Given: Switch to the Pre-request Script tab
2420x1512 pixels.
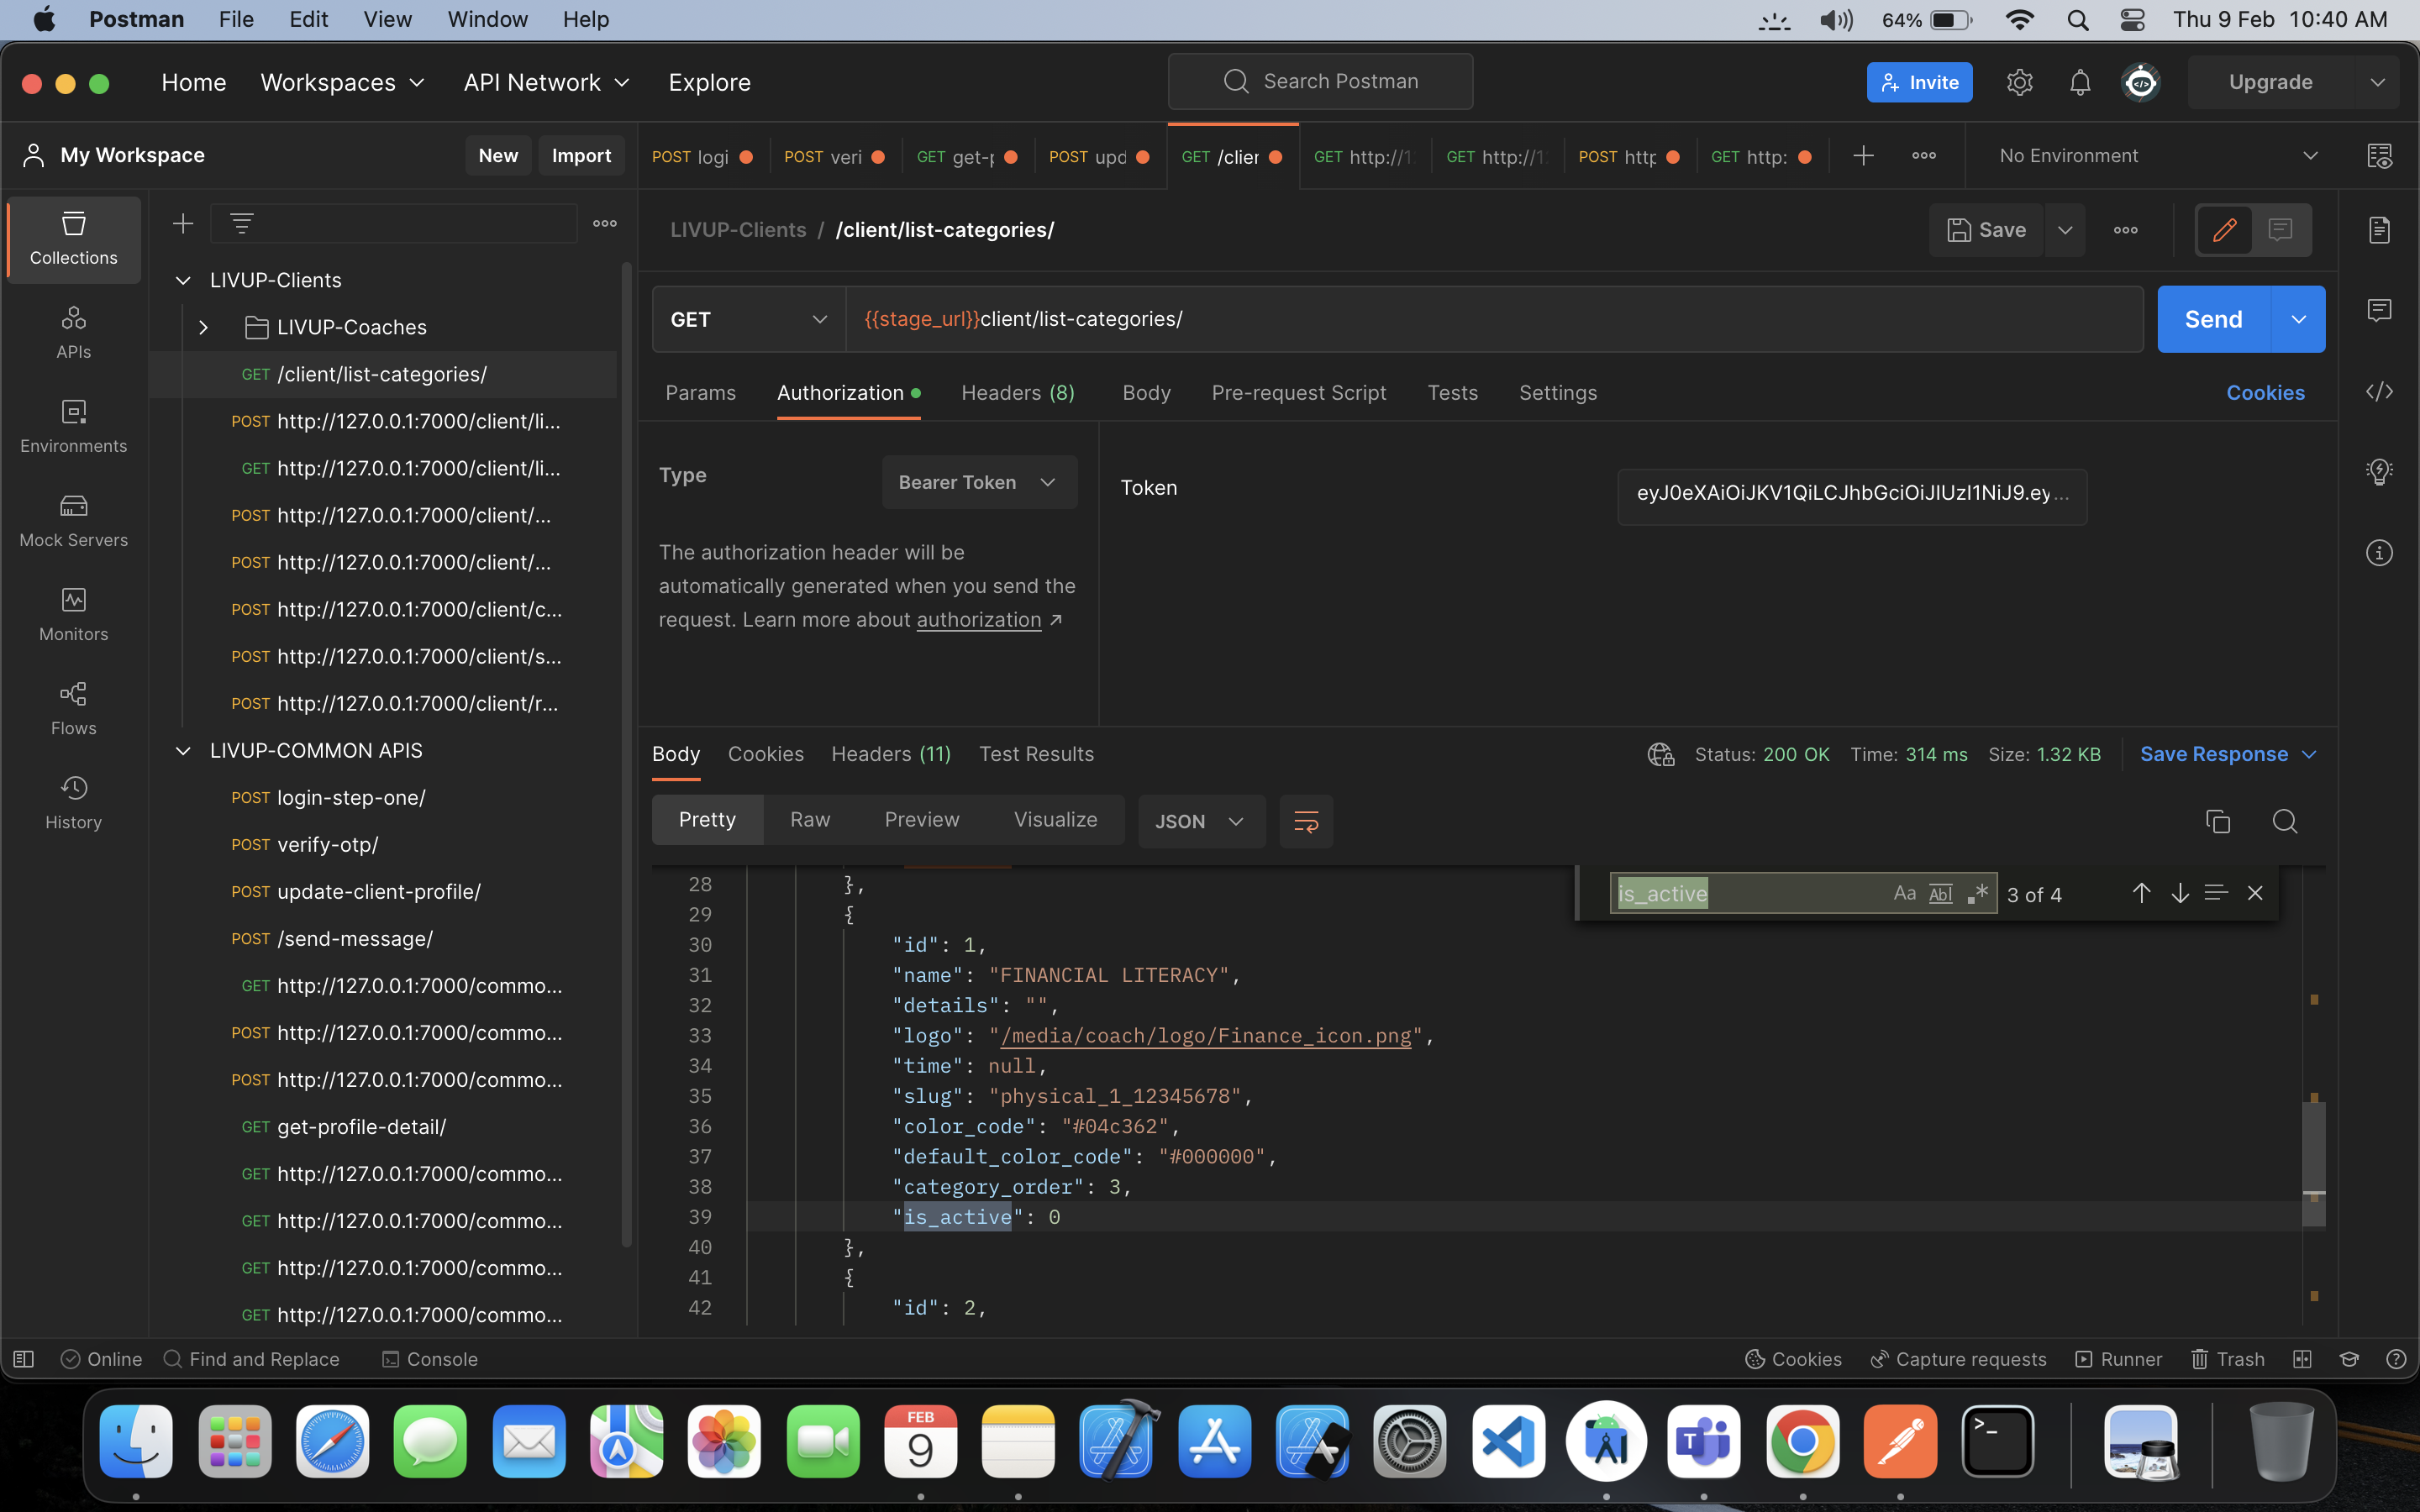Looking at the screenshot, I should [1298, 393].
